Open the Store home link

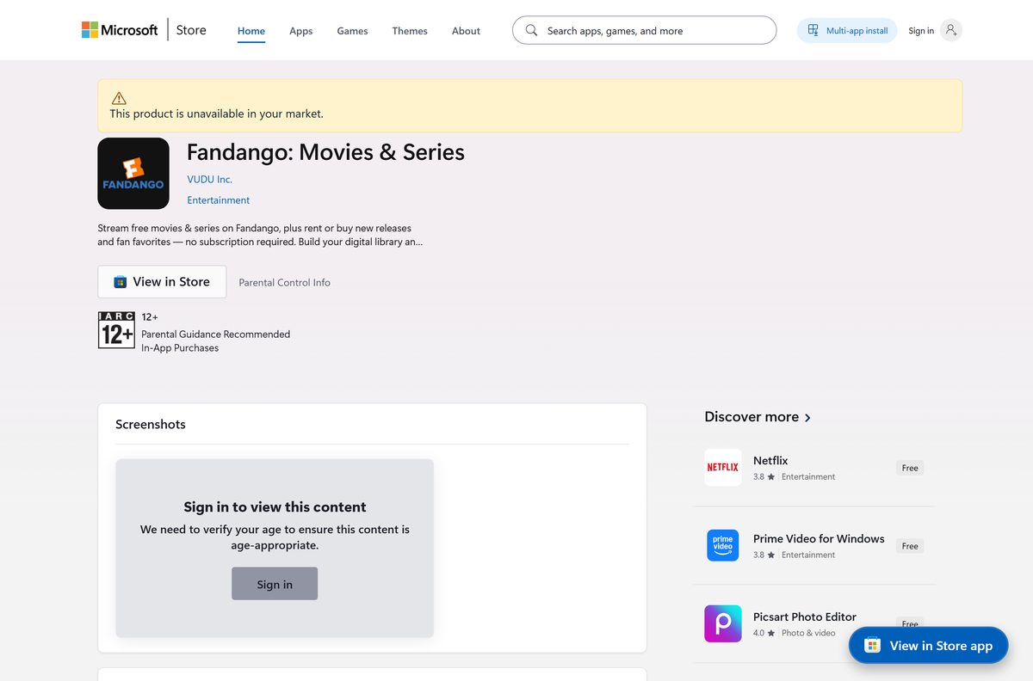[191, 30]
